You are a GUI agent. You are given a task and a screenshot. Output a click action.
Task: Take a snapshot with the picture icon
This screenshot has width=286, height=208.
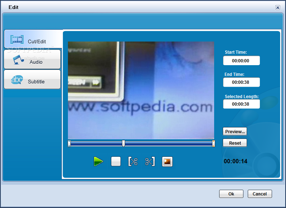click(167, 161)
